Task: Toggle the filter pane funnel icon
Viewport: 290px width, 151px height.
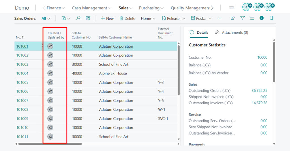Action: tap(242, 18)
